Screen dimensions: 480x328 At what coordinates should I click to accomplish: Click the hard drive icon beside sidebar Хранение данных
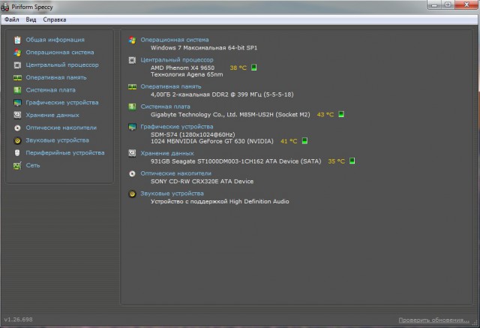[17, 115]
